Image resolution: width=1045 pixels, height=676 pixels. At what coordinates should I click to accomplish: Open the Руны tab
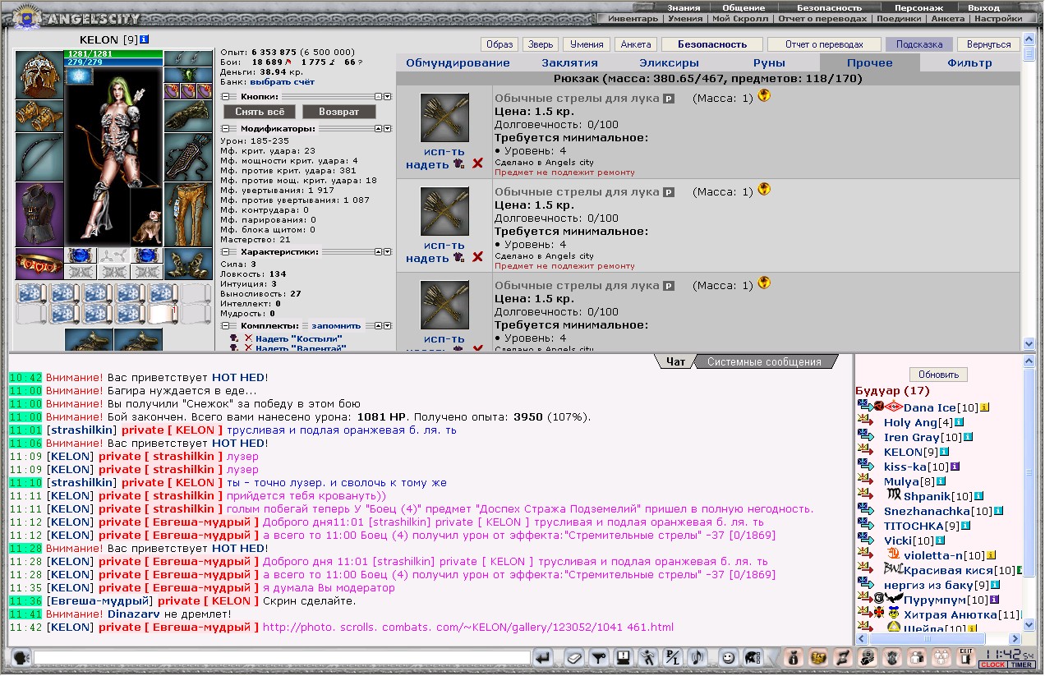769,63
